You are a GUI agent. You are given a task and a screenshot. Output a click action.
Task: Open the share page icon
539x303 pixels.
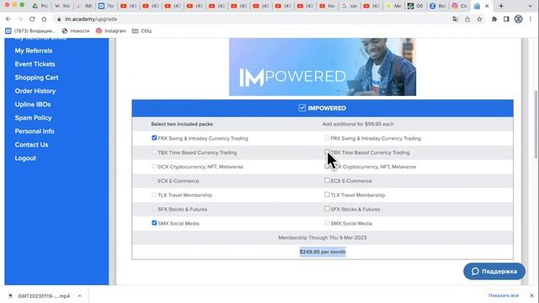467,19
